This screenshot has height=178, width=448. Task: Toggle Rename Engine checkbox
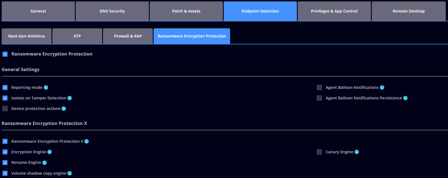(5, 162)
